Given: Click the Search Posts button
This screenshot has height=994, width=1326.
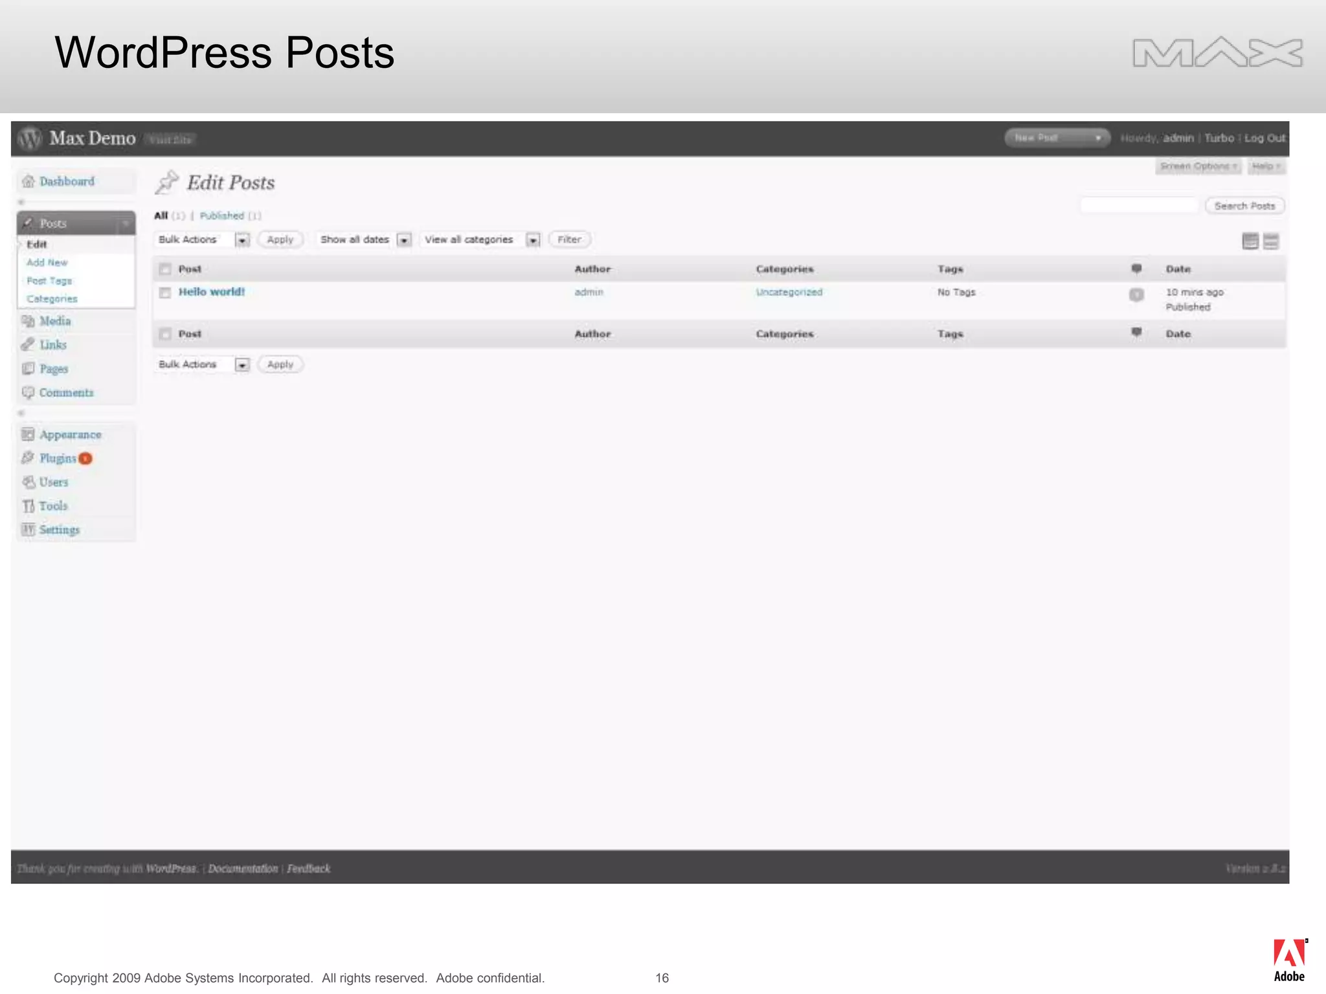Looking at the screenshot, I should click(1244, 206).
